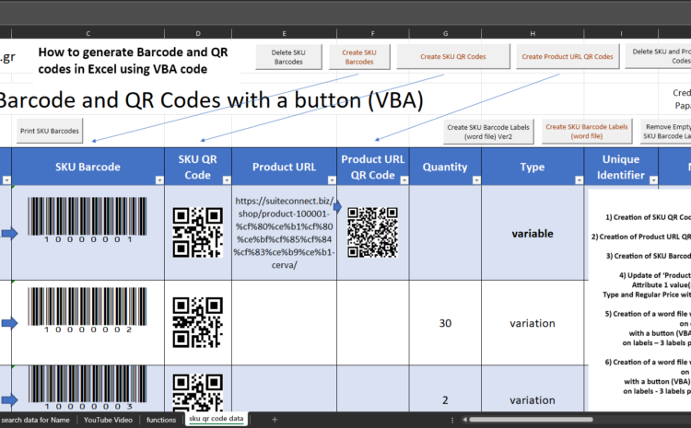This screenshot has width=691, height=428.
Task: Run Create SKU QR Codes
Action: pos(453,56)
